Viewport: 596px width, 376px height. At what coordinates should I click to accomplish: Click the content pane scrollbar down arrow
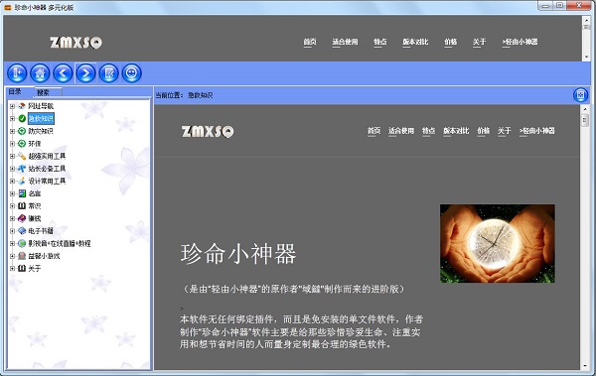click(x=585, y=366)
